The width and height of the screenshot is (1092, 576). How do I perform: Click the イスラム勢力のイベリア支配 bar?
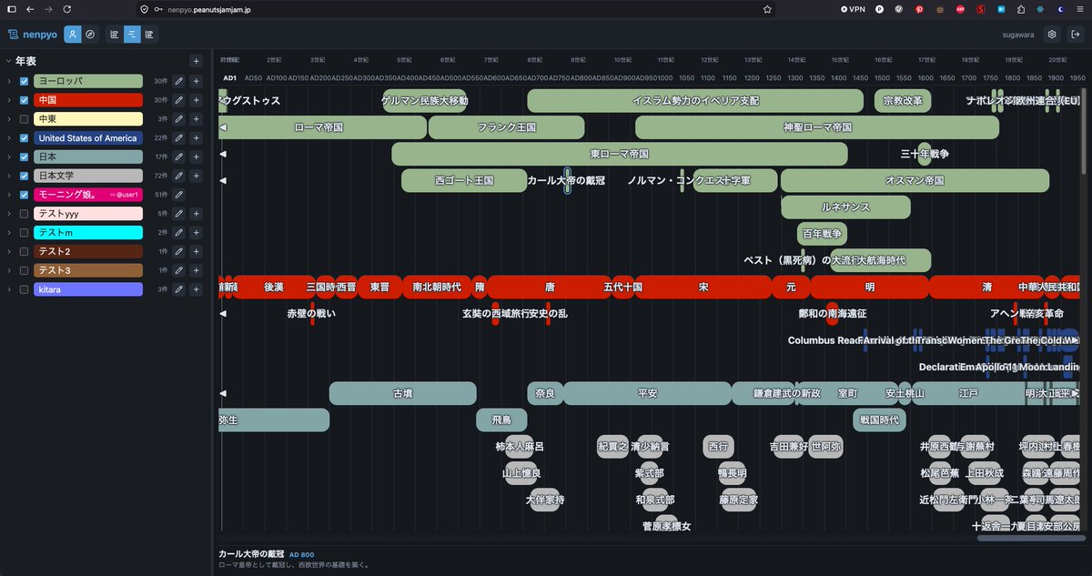[x=694, y=100]
